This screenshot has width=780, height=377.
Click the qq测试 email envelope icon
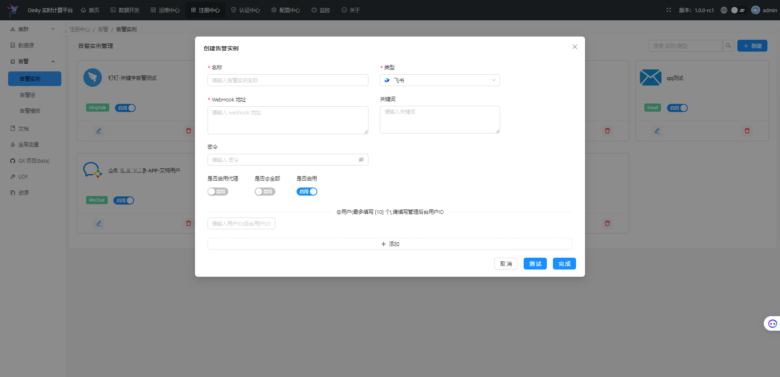(651, 78)
